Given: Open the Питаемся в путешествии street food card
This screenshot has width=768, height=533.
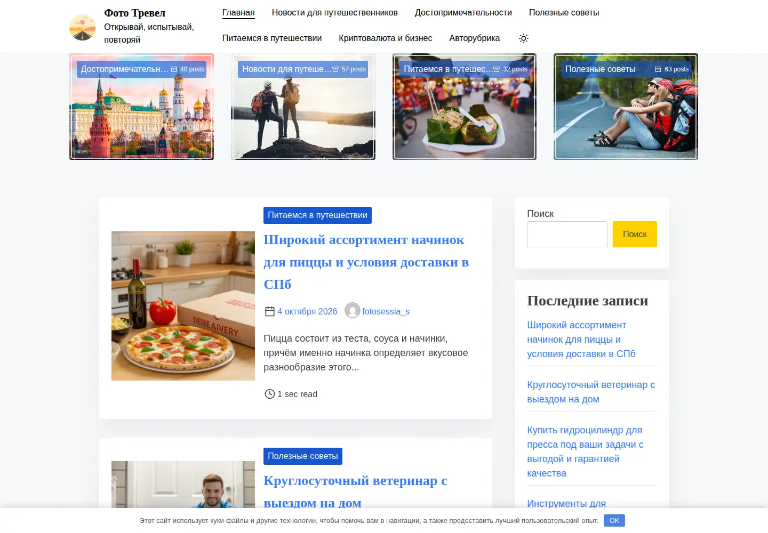Looking at the screenshot, I should tap(465, 107).
